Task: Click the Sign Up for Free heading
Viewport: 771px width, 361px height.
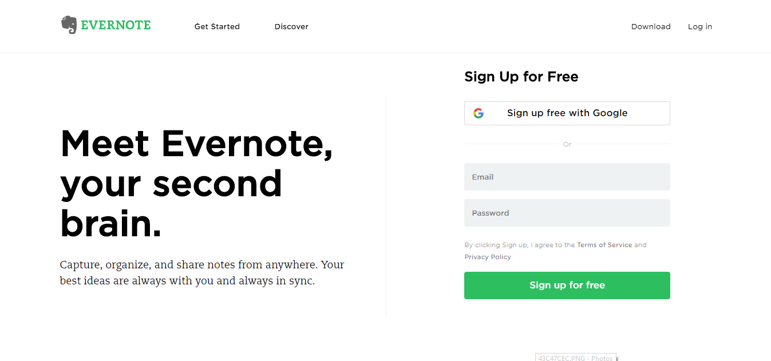Action: (x=521, y=77)
